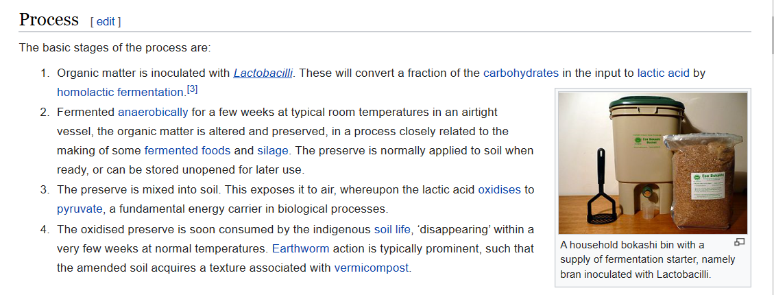Open the lactic acid article link
This screenshot has height=295, width=774.
tap(663, 73)
